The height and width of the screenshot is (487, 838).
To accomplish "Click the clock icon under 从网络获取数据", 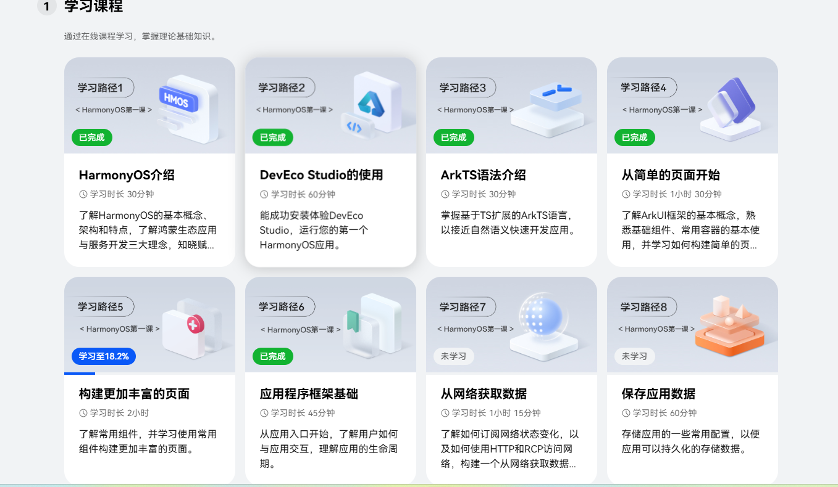I will (445, 413).
